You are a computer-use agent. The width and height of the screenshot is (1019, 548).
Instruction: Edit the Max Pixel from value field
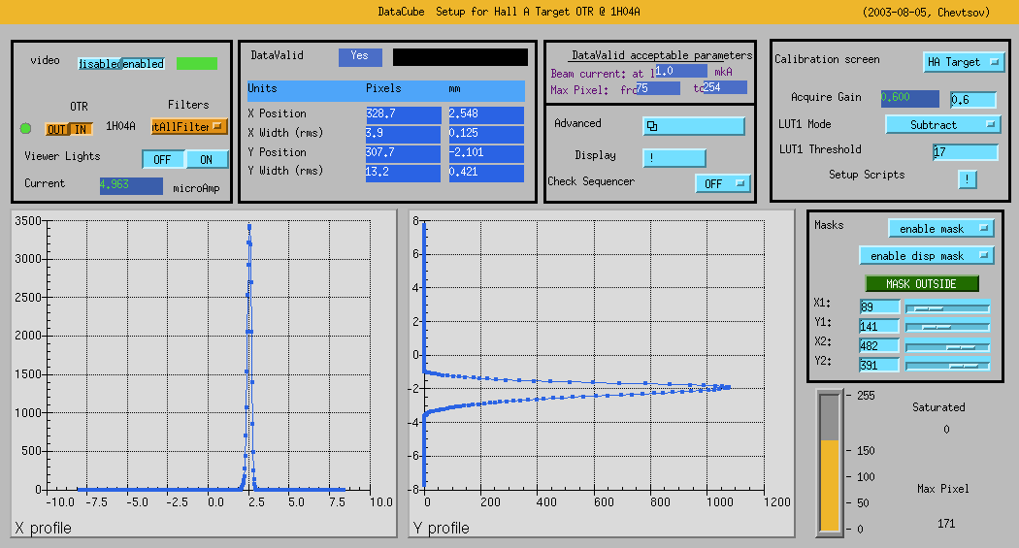(658, 88)
